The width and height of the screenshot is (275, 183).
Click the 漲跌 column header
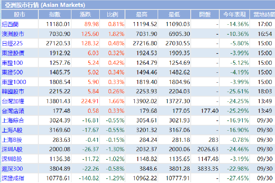86,14
